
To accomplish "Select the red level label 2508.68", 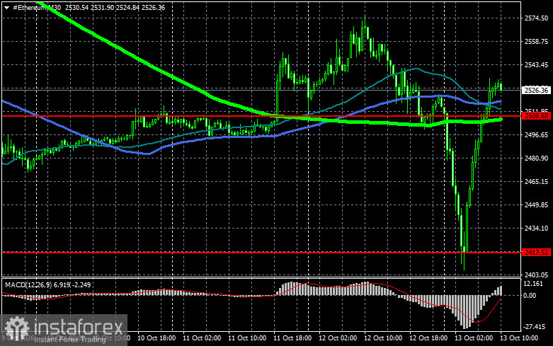I will click(536, 115).
